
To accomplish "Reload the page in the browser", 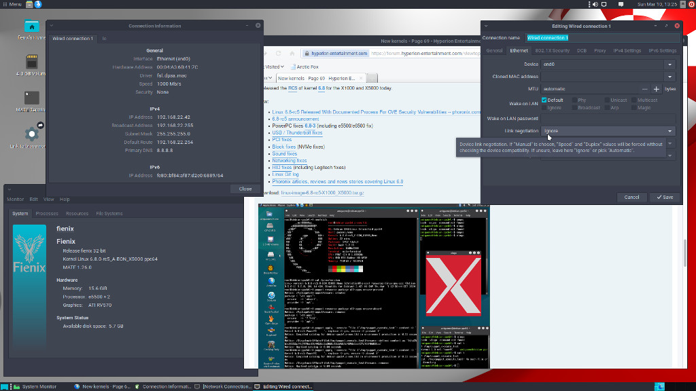I will [x=278, y=54].
